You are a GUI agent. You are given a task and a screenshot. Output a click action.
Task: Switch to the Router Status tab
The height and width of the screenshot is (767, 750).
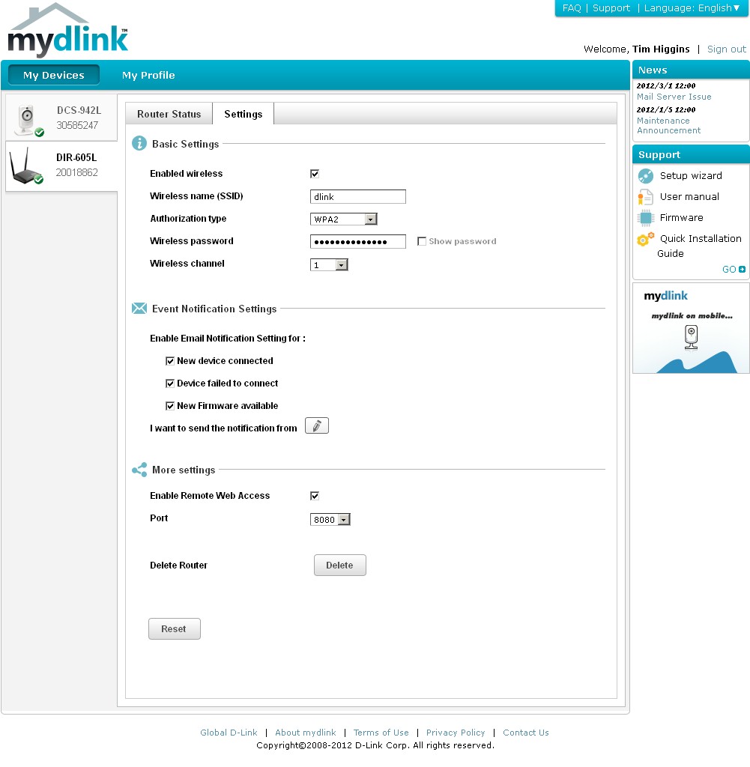169,114
